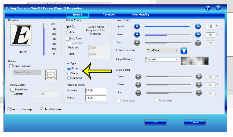233x137 pixels.
Task: Click the Thickness input field
Action: point(99,48)
